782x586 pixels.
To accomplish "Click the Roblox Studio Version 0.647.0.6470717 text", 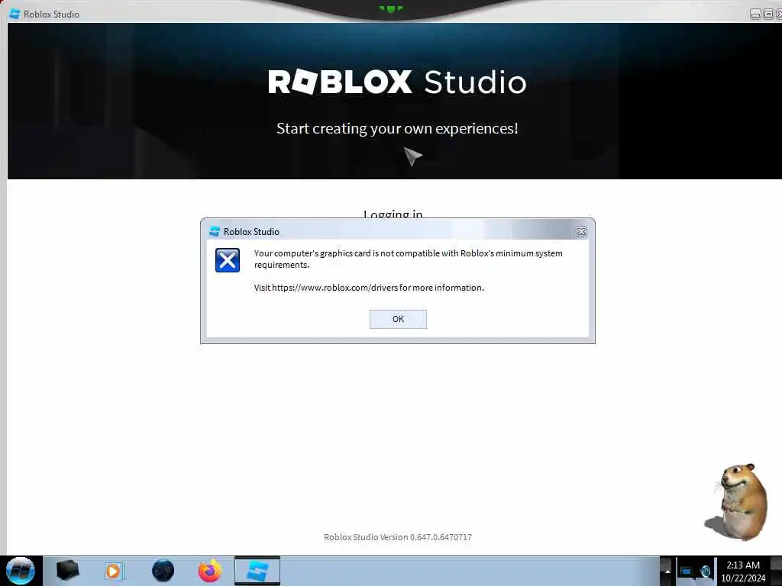I will (x=397, y=537).
